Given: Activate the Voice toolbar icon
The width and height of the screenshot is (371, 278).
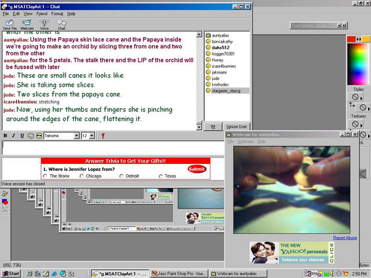Looking at the screenshot, I should (x=44, y=24).
